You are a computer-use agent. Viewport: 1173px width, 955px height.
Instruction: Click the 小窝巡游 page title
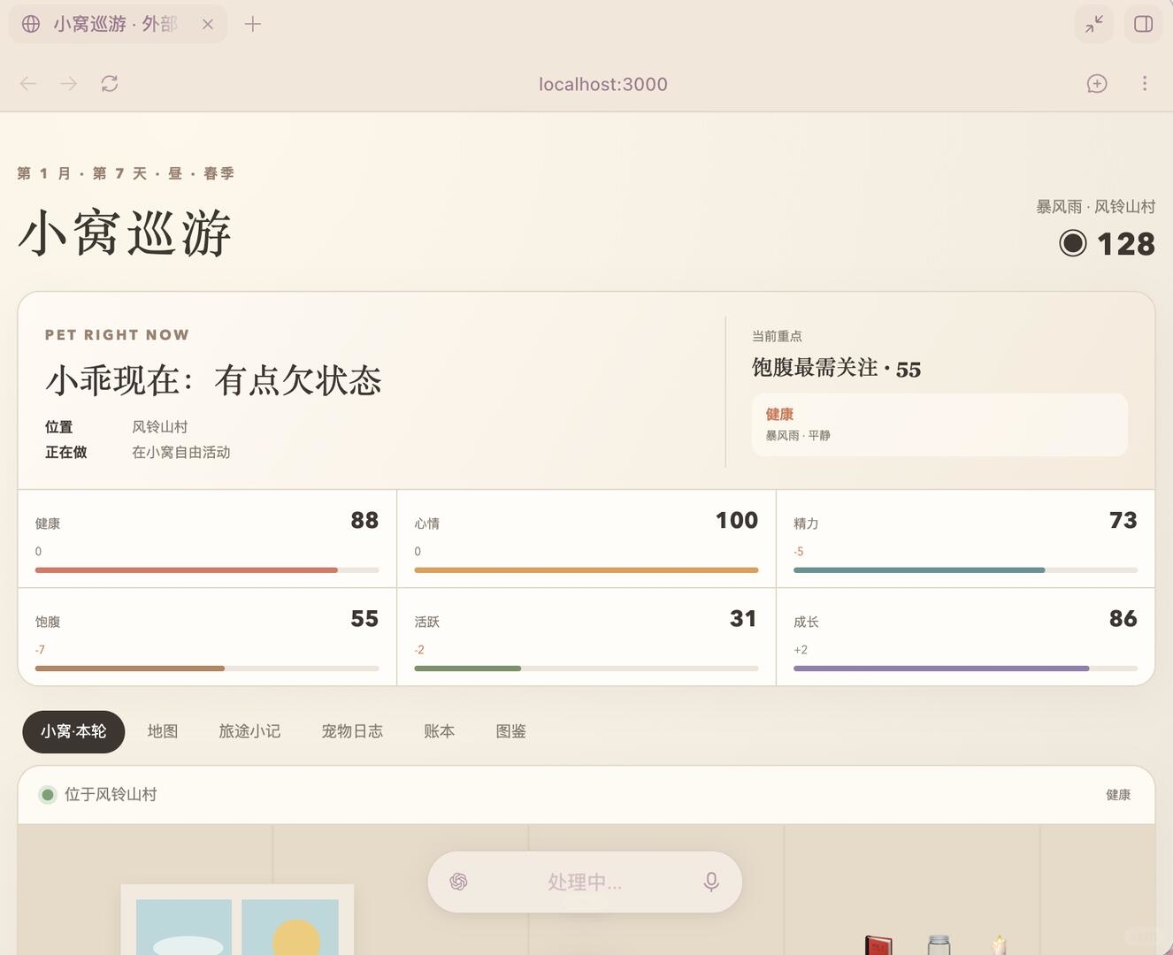pyautogui.click(x=126, y=233)
